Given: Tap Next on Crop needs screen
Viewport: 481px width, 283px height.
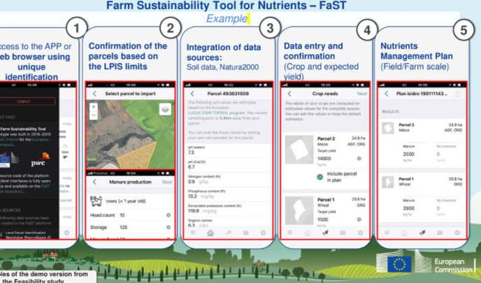Looking at the screenshot, I should tap(361, 93).
